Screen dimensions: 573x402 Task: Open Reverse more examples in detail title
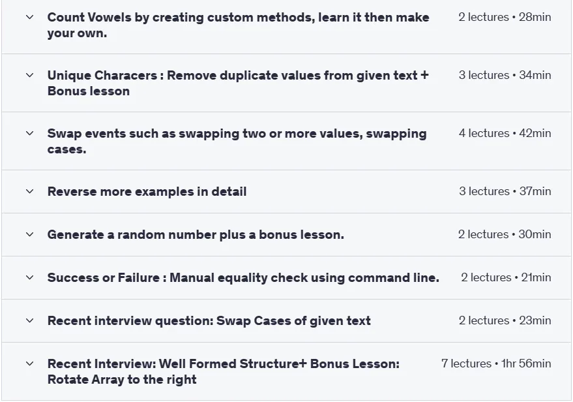[x=147, y=192]
